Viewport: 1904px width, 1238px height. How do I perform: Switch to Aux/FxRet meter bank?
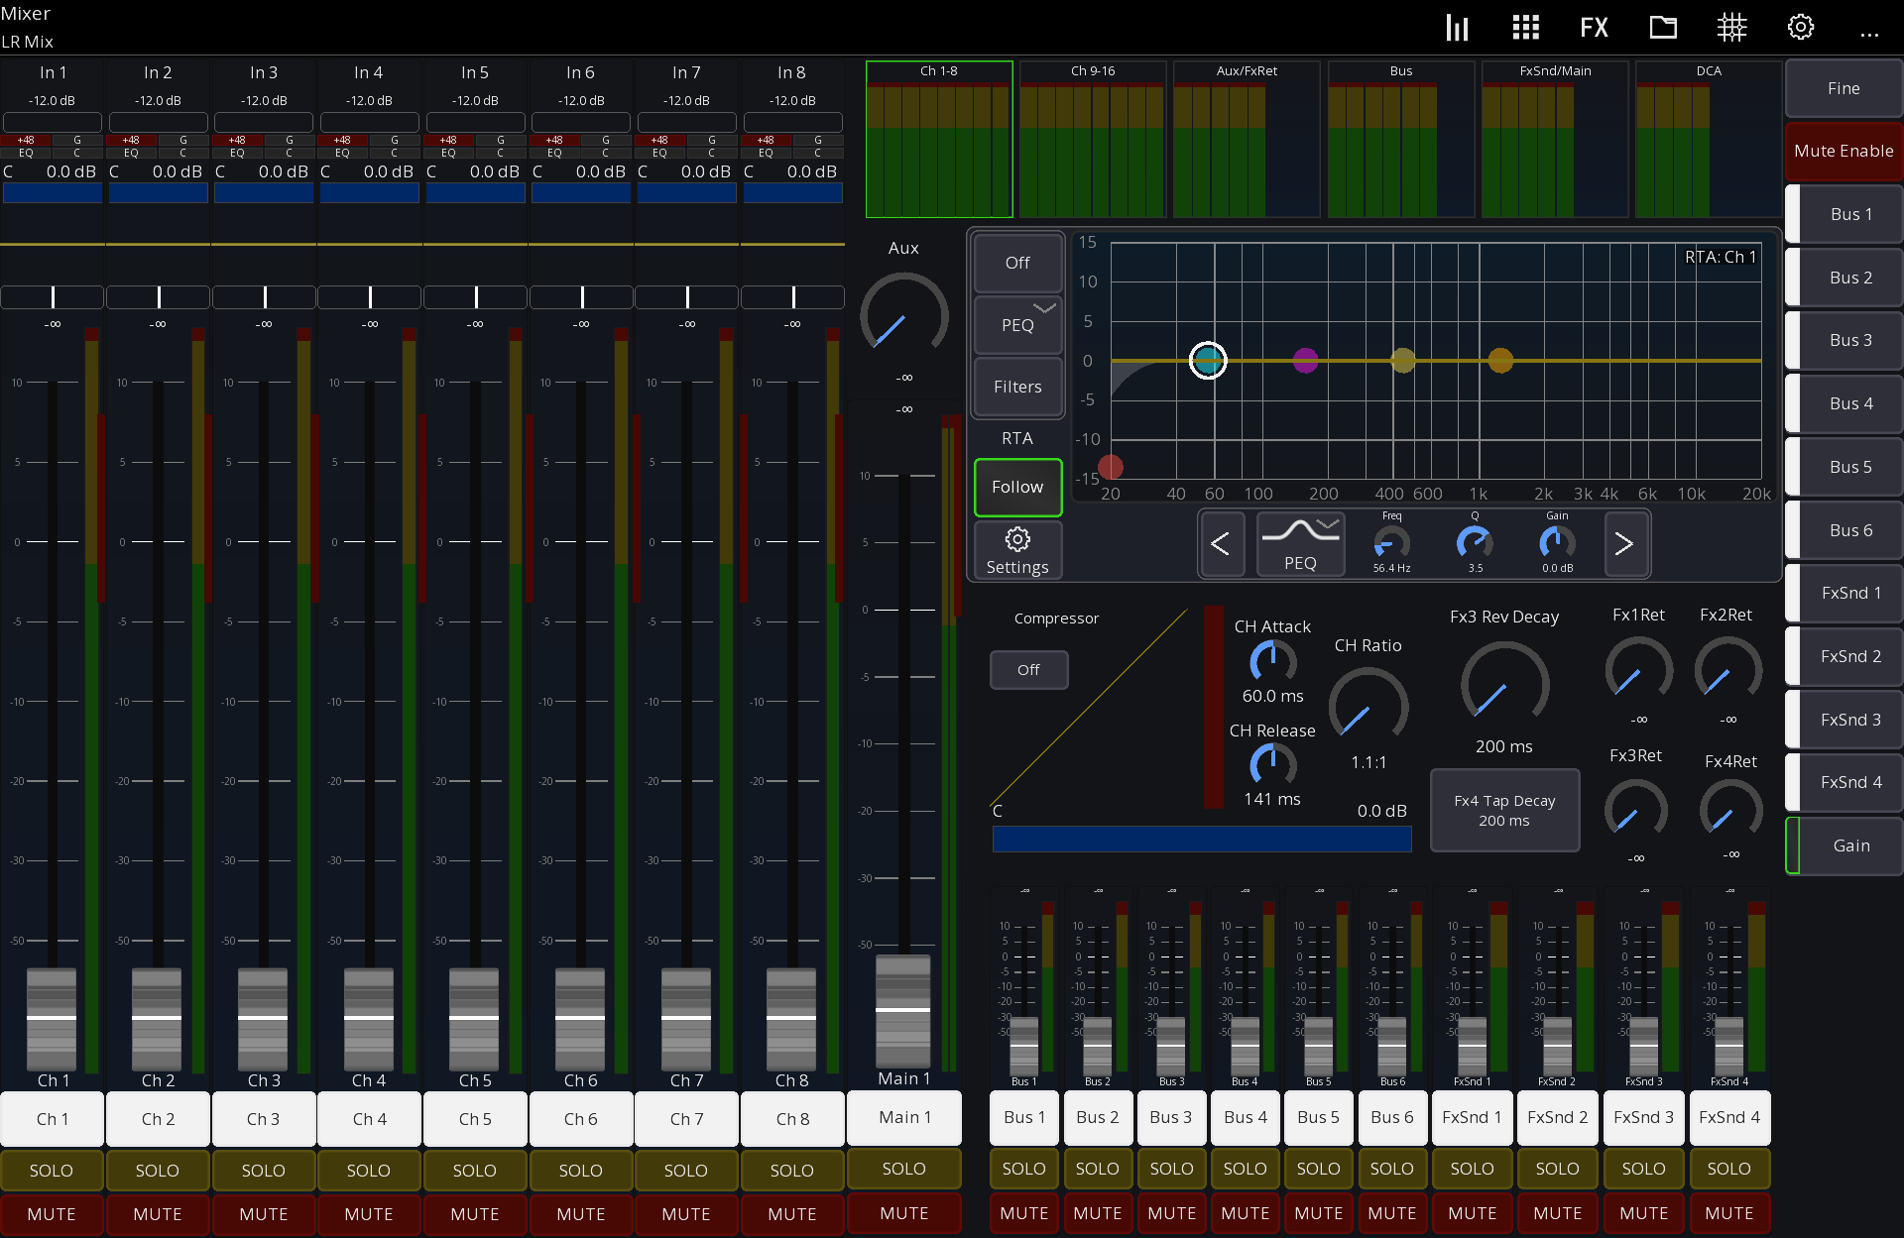click(x=1247, y=140)
